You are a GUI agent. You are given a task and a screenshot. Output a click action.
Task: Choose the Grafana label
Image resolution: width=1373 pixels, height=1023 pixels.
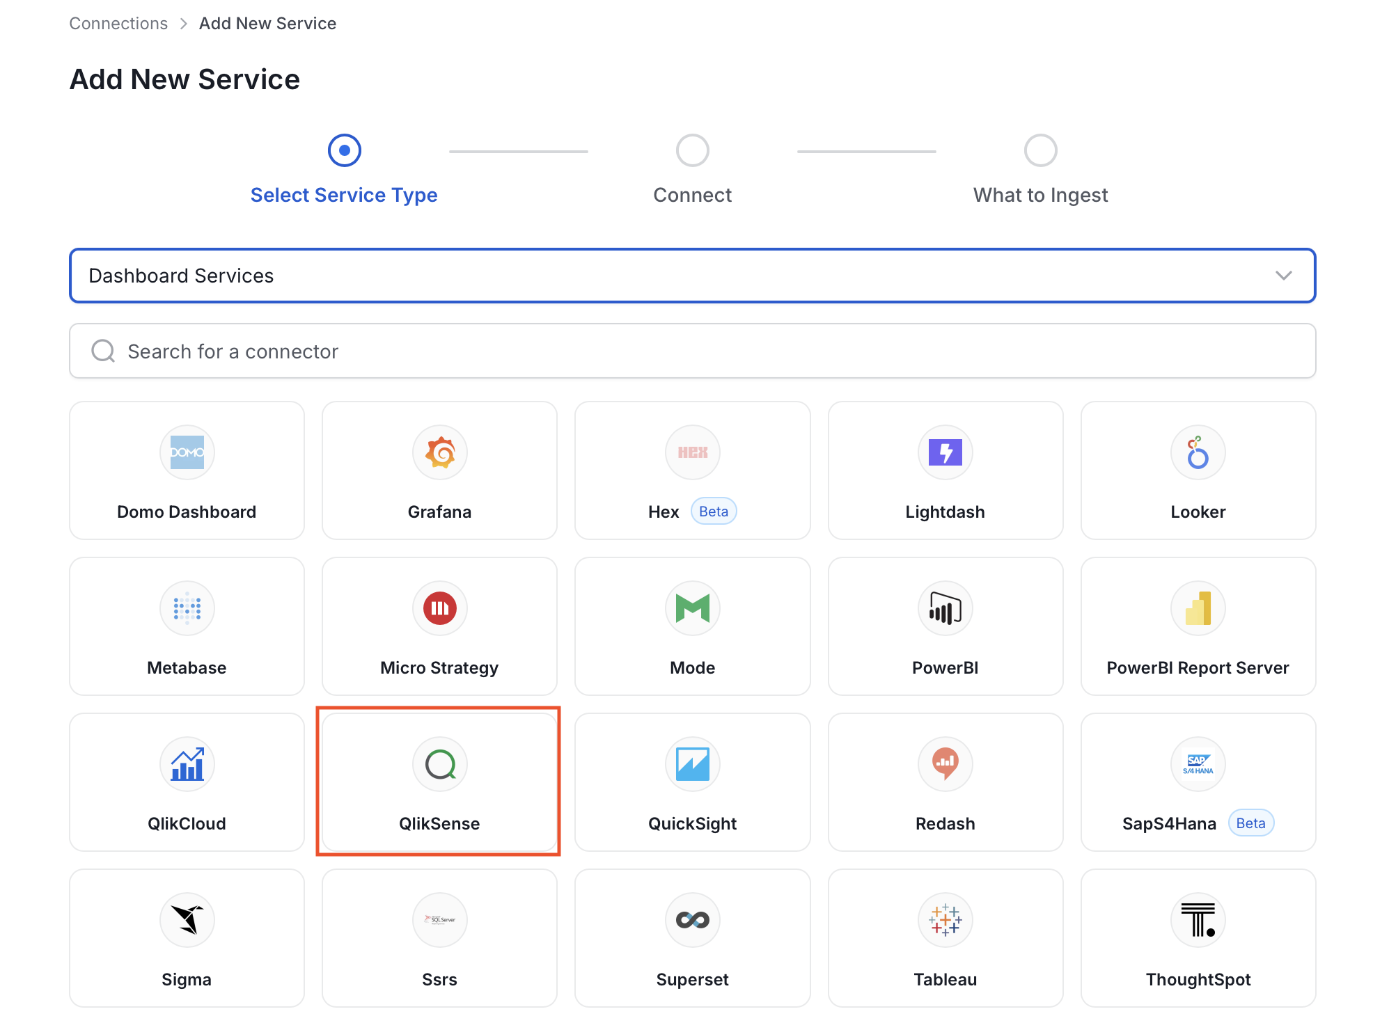[x=440, y=511]
